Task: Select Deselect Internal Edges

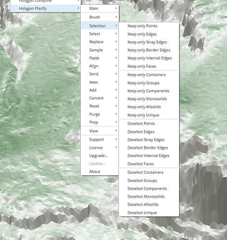Action: click(x=149, y=156)
